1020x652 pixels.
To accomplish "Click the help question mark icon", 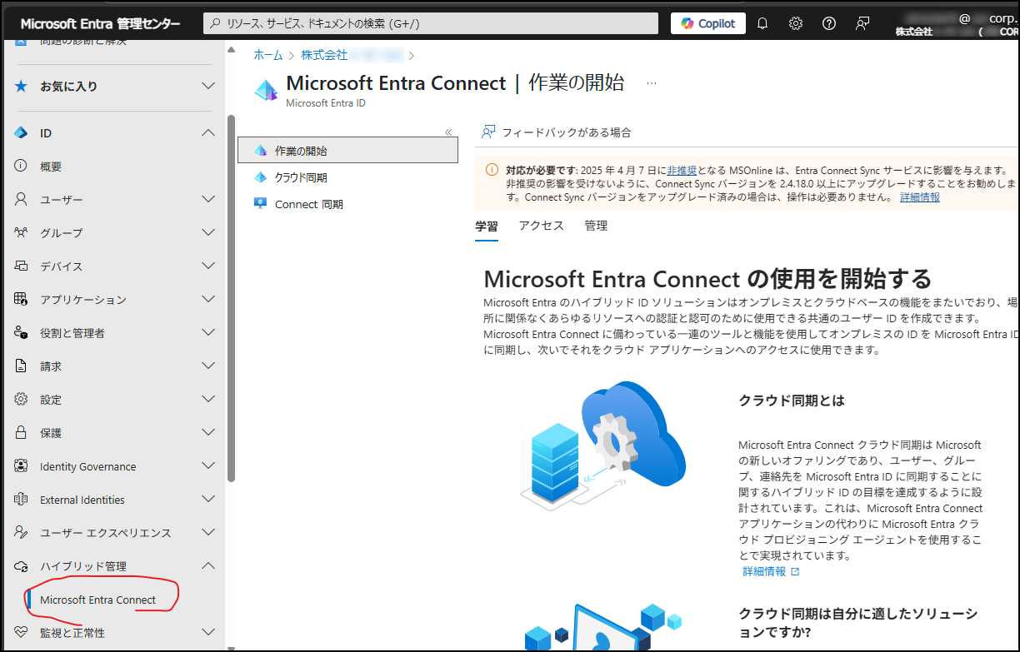I will click(x=828, y=22).
